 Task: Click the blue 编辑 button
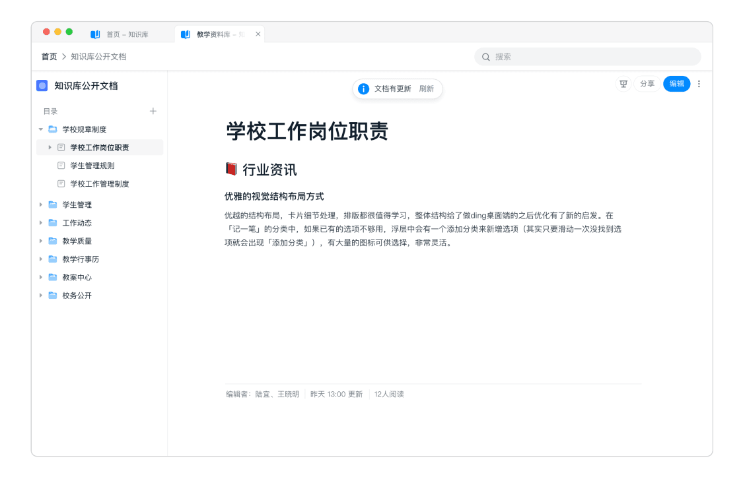(677, 84)
